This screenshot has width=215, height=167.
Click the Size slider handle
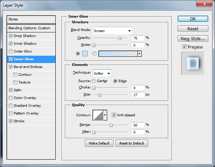point(99,95)
